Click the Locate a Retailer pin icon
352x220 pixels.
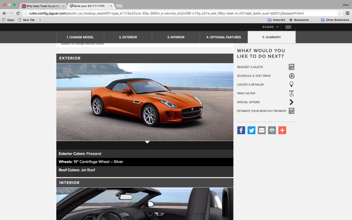[291, 84]
